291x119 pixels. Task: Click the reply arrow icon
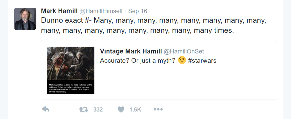(45, 110)
